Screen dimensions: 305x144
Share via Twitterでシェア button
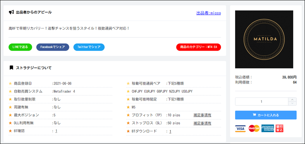pyautogui.click(x=89, y=47)
